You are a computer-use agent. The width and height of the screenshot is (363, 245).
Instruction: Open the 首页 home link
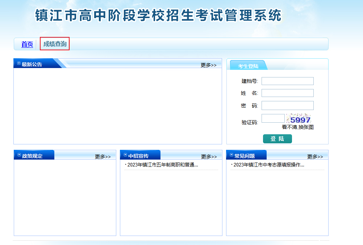coord(27,44)
